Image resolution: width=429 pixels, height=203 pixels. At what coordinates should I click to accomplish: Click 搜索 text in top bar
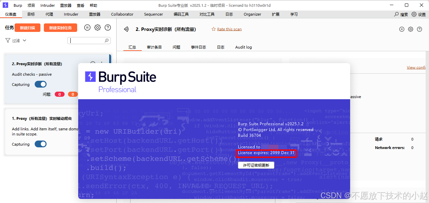(x=404, y=14)
